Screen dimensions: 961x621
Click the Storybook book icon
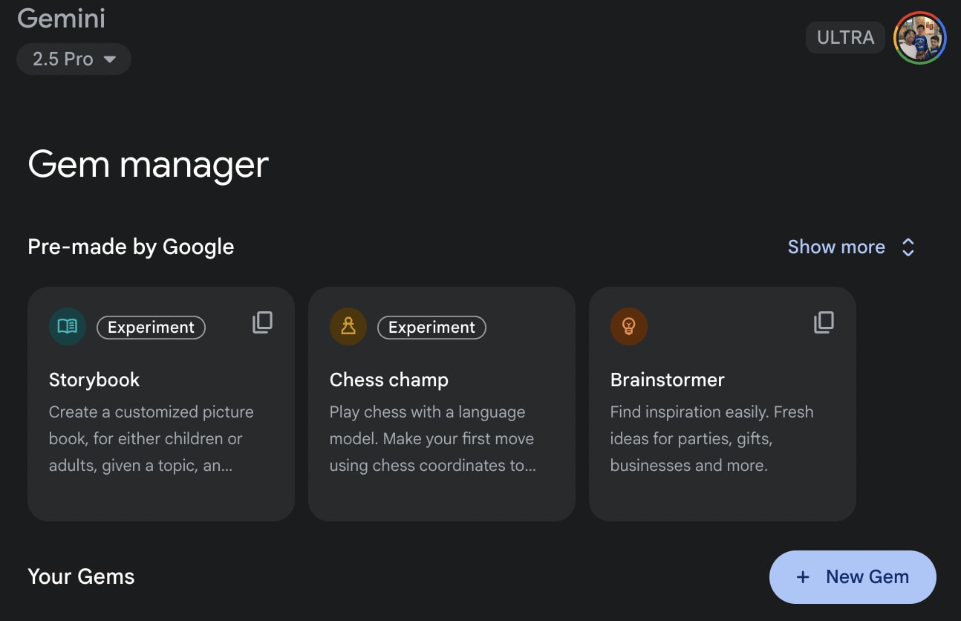click(x=68, y=327)
